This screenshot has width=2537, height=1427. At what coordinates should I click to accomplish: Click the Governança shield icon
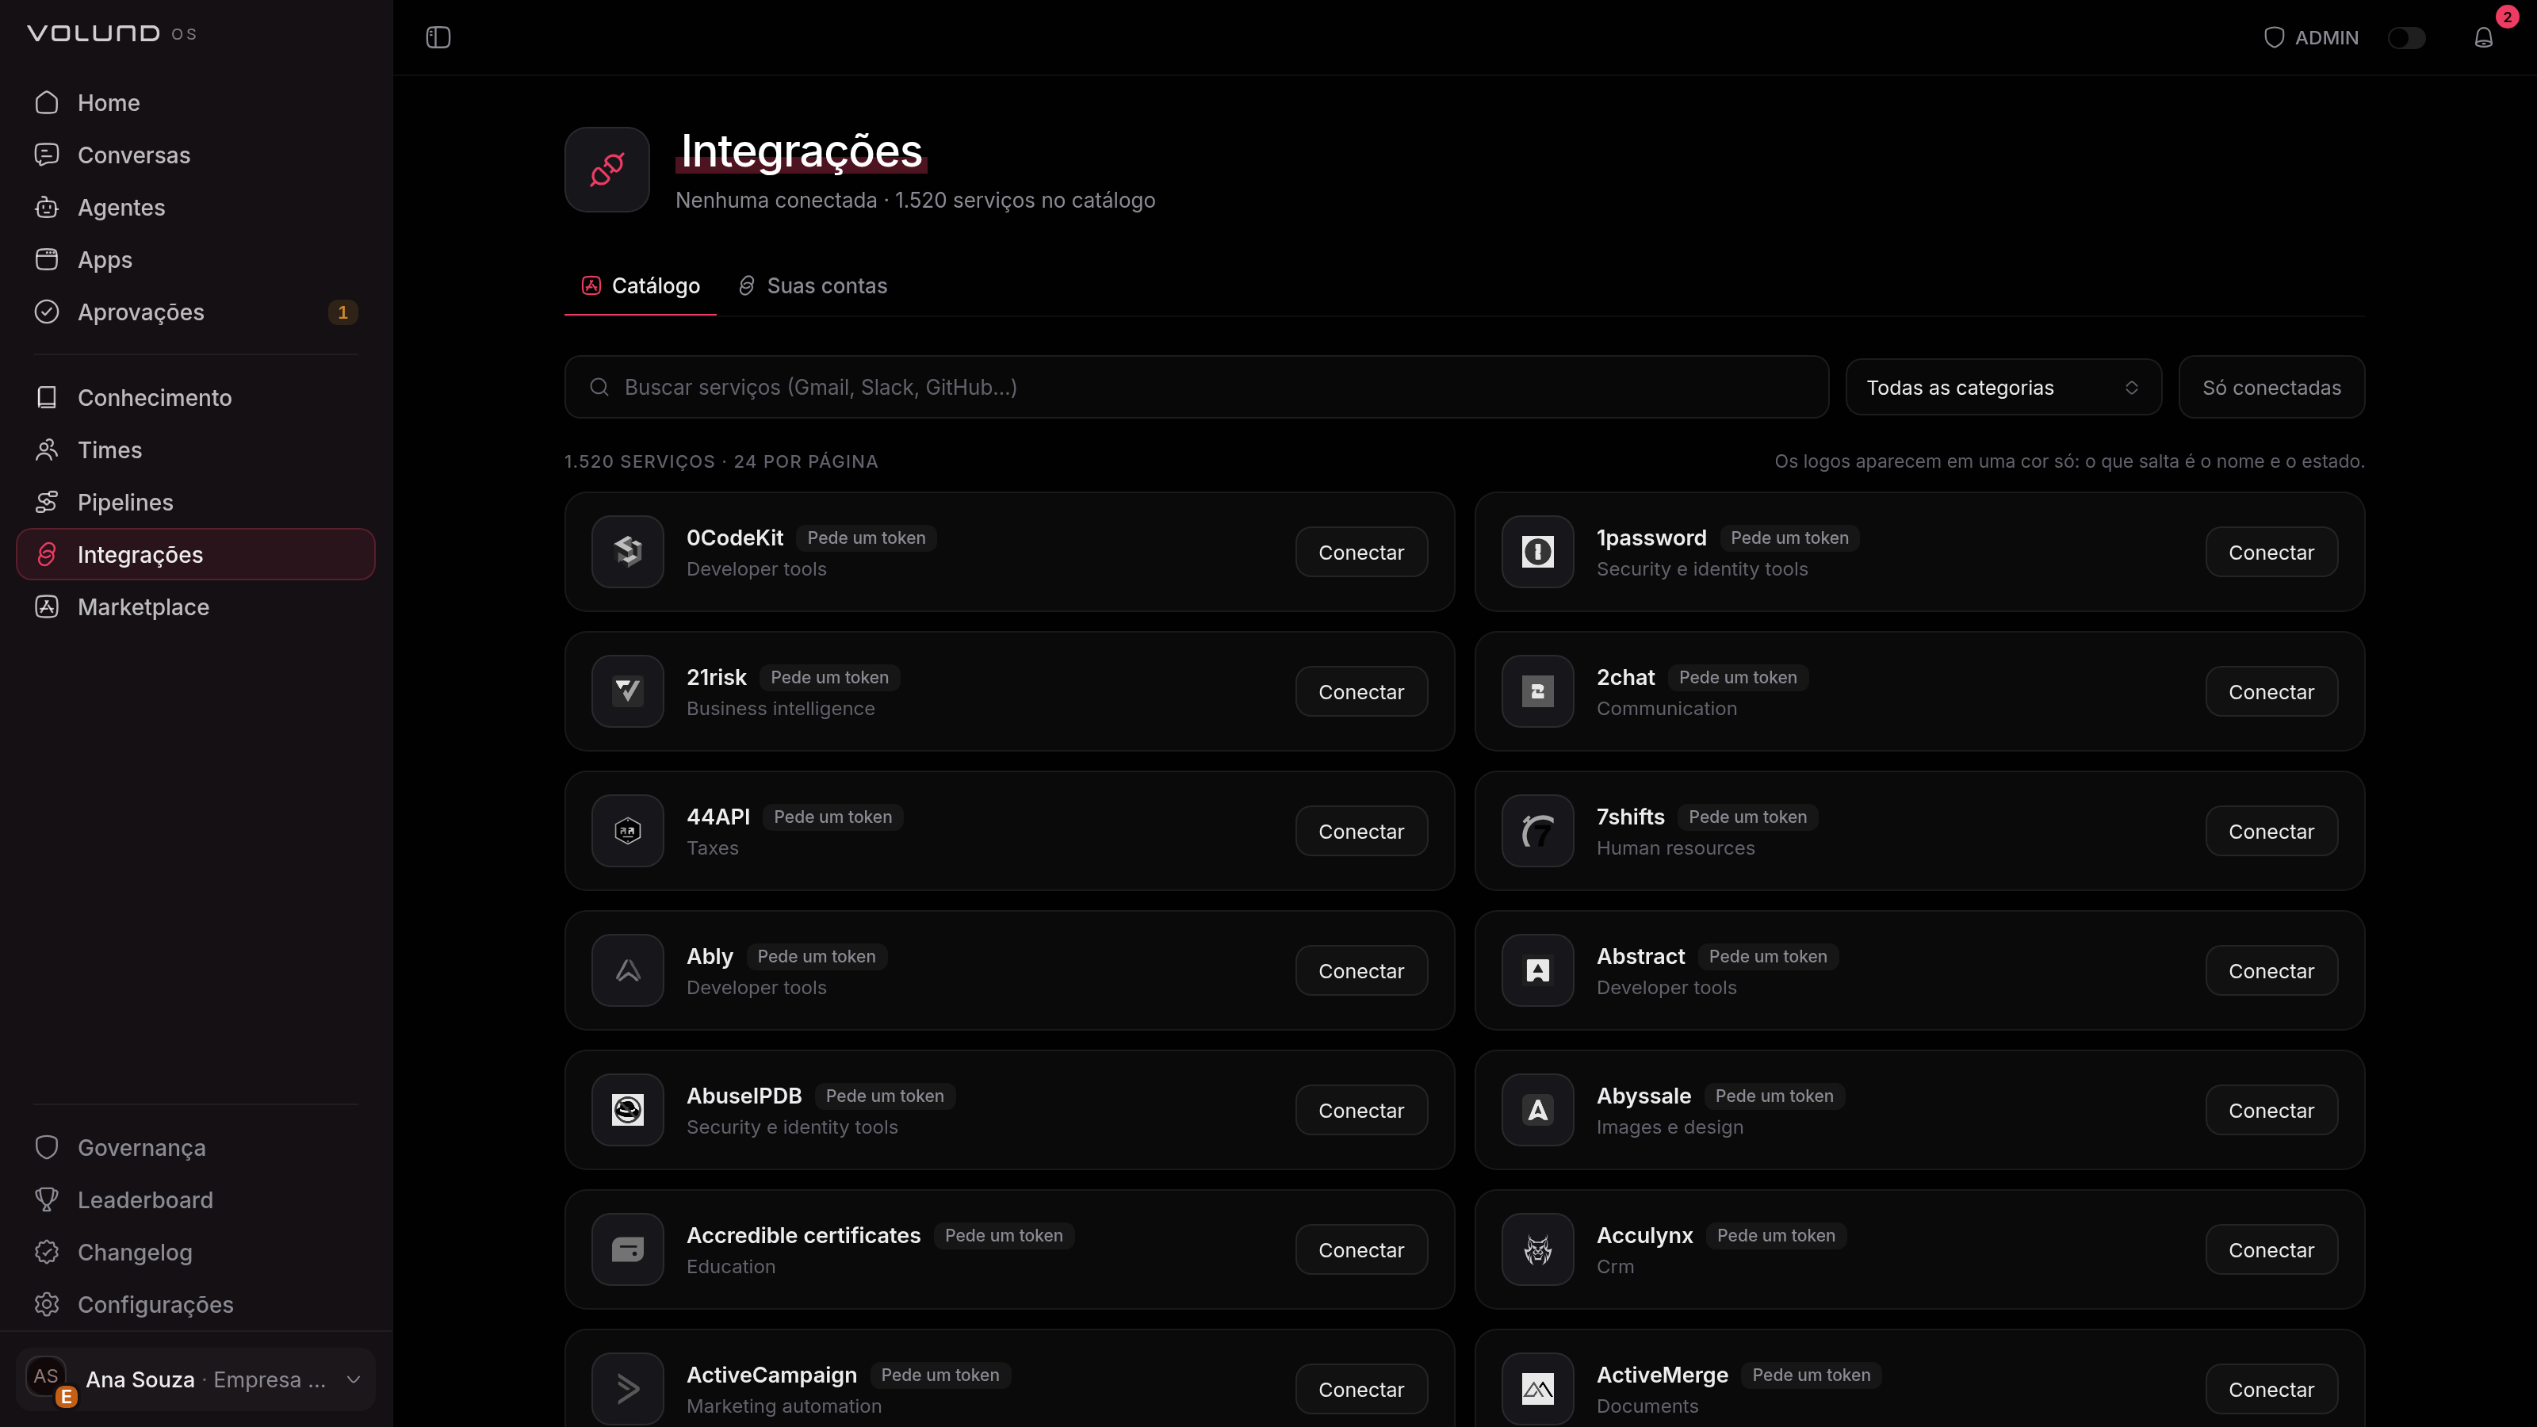46,1146
